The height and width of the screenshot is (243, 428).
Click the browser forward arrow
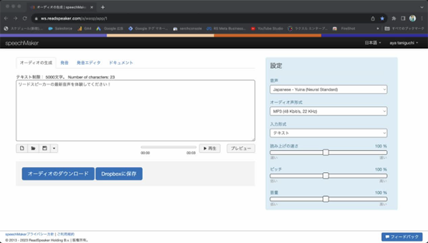(x=15, y=18)
